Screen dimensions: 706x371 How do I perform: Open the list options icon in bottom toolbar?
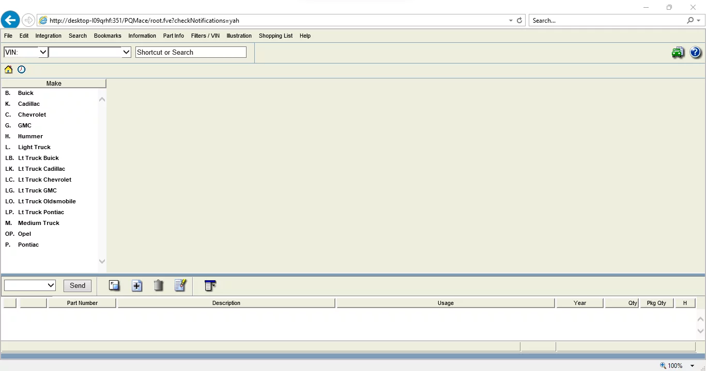pos(210,285)
